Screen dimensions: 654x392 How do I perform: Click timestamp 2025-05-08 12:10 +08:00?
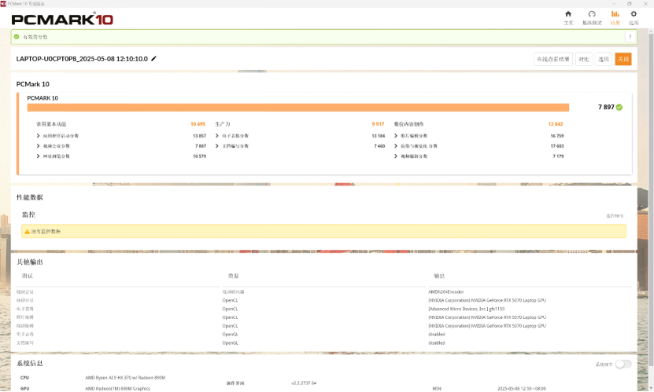[x=521, y=389]
